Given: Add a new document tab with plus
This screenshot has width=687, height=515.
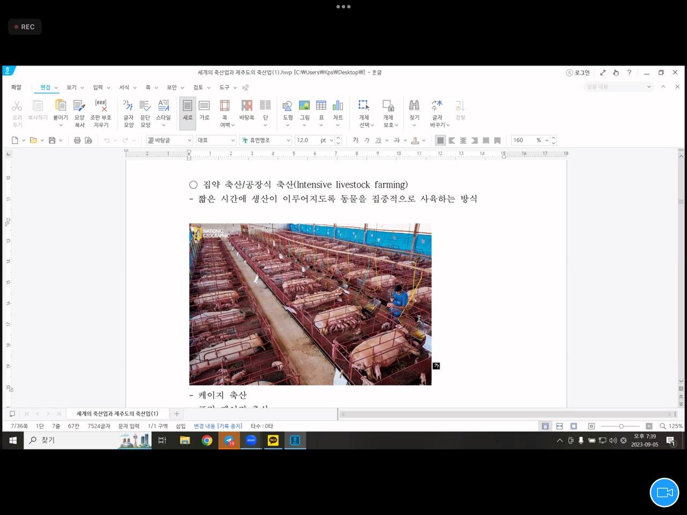Looking at the screenshot, I should [177, 414].
